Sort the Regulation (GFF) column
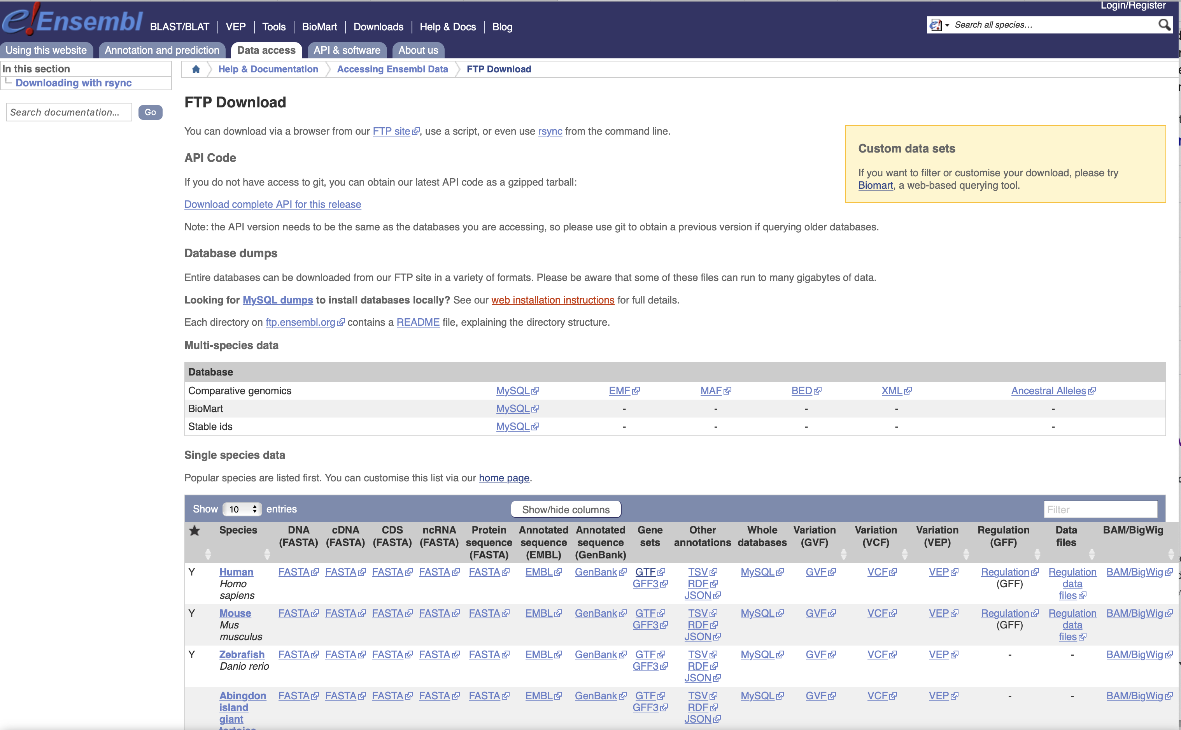Image resolution: width=1181 pixels, height=730 pixels. [1037, 553]
